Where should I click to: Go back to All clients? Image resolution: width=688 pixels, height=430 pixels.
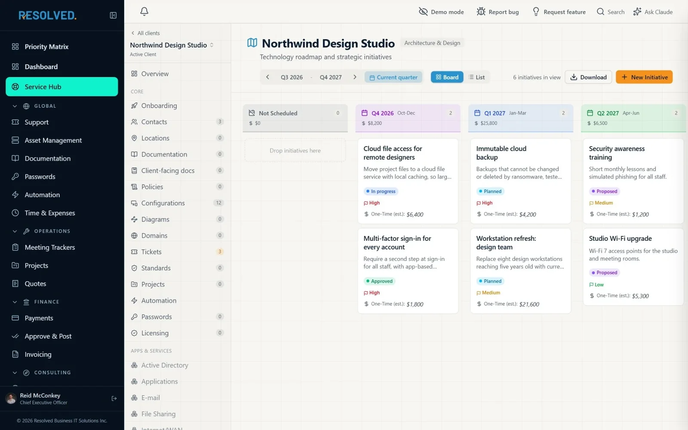point(145,33)
